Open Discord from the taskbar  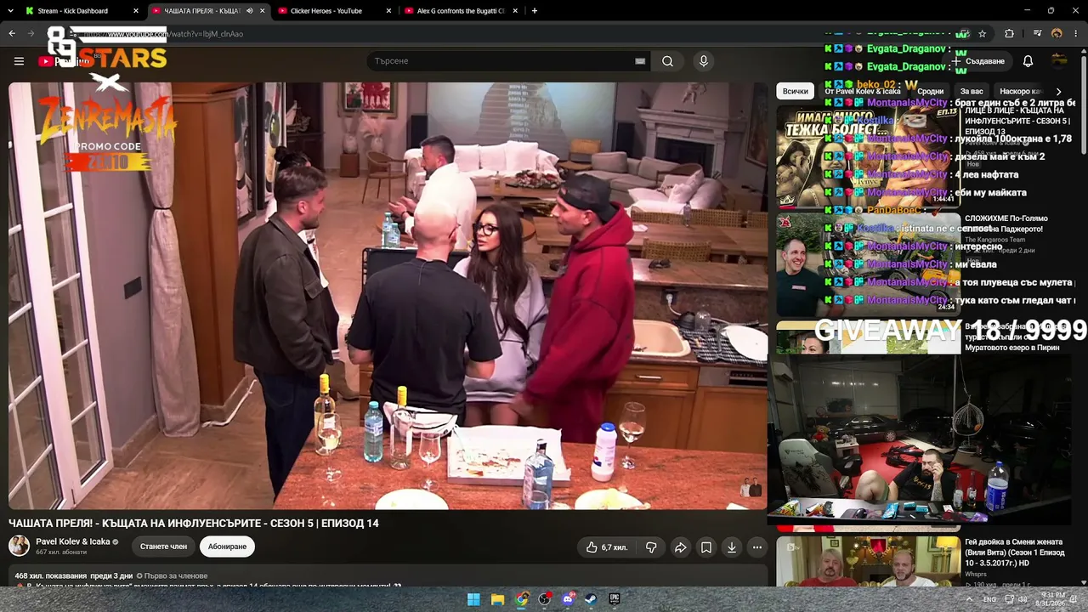[x=568, y=599]
